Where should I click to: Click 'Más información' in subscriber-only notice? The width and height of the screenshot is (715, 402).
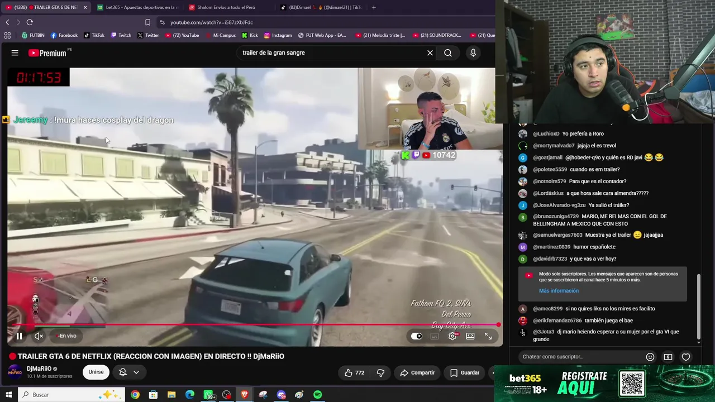click(x=559, y=291)
